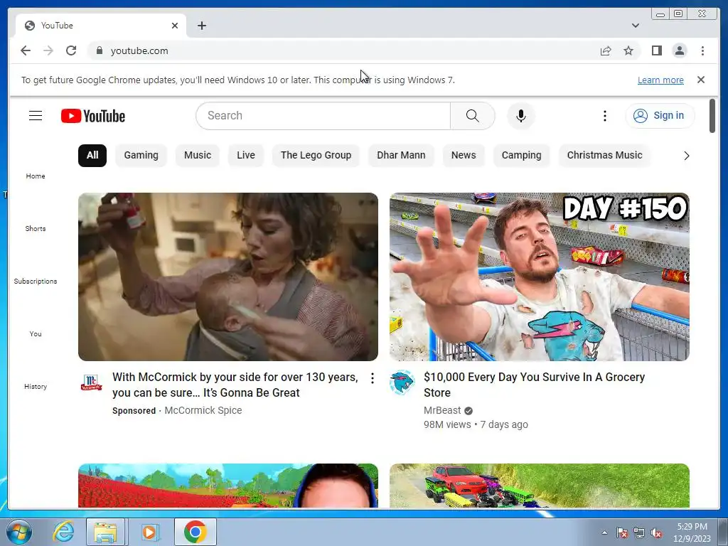Expand the tab search chevron

pyautogui.click(x=635, y=26)
